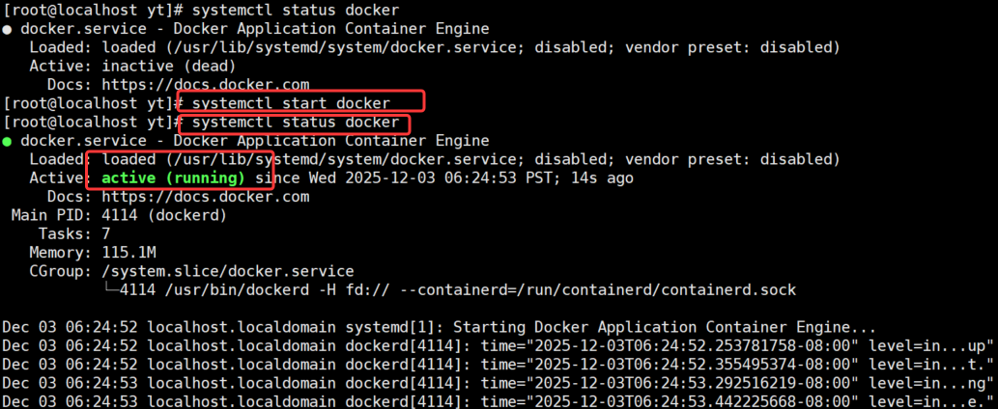Click the last log line ending in e."
Image resolution: width=998 pixels, height=409 pixels.
(x=498, y=402)
